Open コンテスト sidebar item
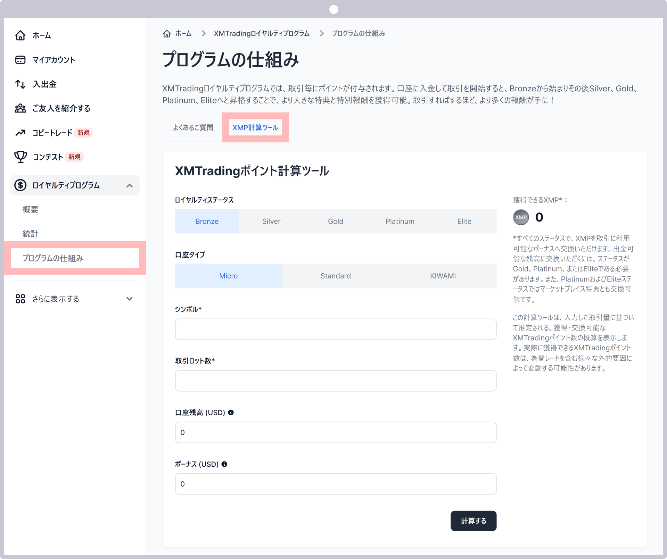Image resolution: width=667 pixels, height=559 pixels. click(x=48, y=157)
